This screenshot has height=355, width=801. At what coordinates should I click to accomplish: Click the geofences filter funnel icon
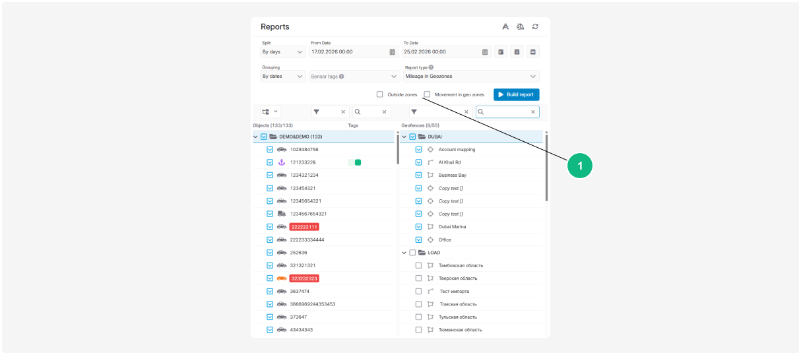pyautogui.click(x=414, y=112)
